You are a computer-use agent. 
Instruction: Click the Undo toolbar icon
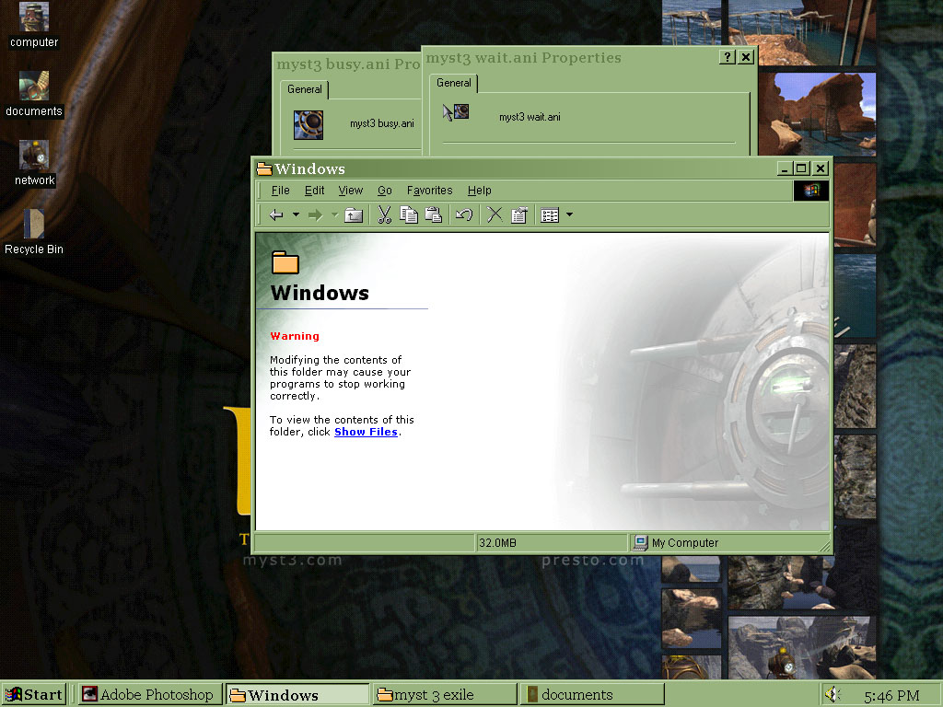click(464, 215)
